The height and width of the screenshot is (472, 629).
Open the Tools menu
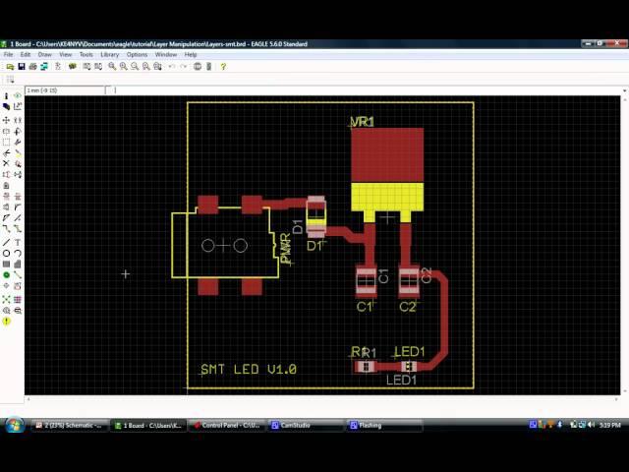pos(86,55)
